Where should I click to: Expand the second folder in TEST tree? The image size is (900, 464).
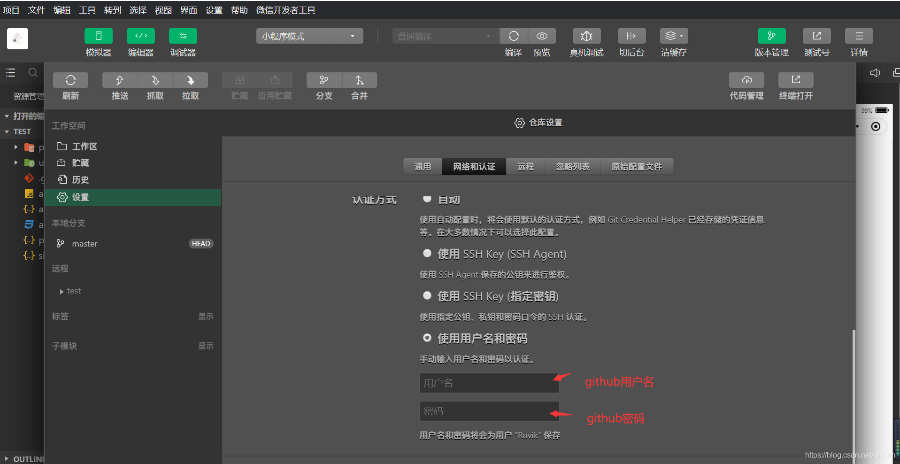coord(16,162)
